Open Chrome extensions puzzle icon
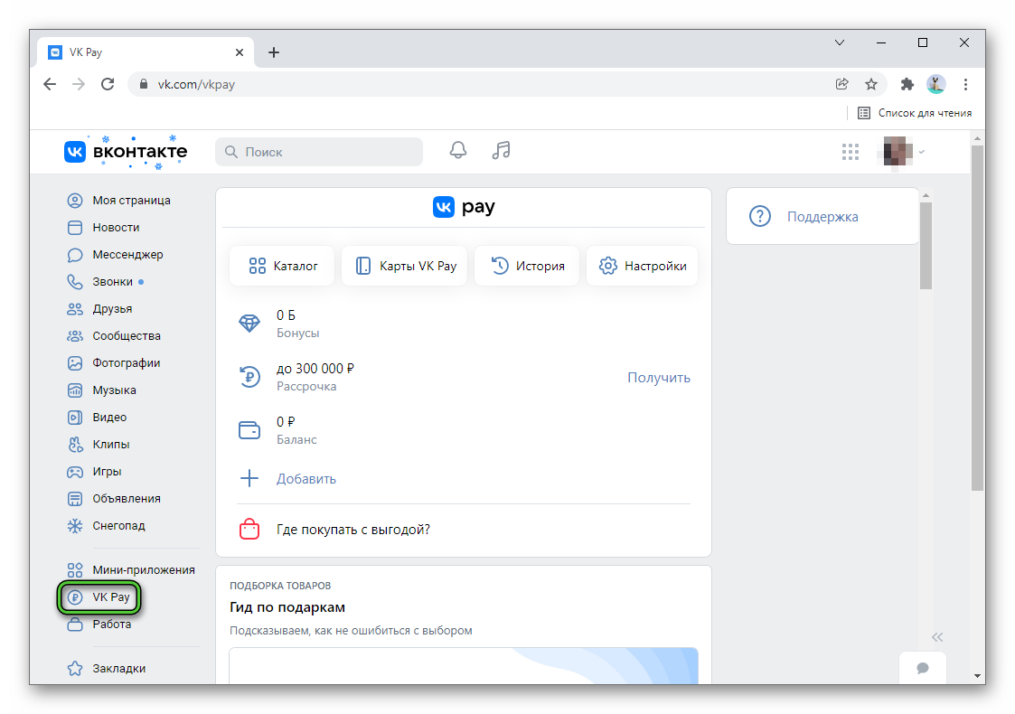 [907, 84]
